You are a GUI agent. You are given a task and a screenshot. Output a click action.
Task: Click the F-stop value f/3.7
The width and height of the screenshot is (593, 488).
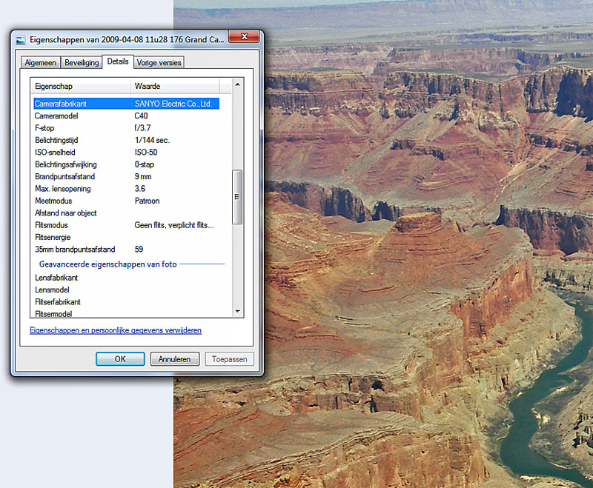tap(144, 128)
